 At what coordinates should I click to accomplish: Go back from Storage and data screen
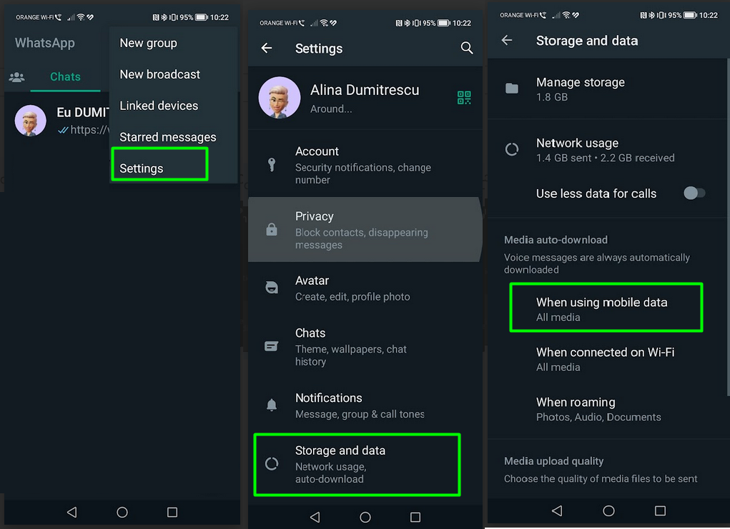507,41
